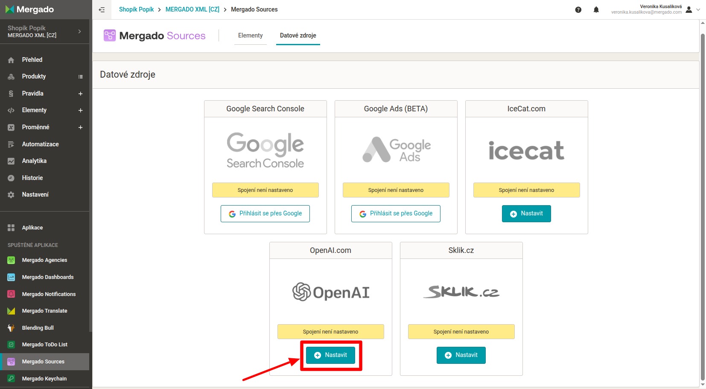Launch the Mergado Notifications app icon

click(x=11, y=294)
